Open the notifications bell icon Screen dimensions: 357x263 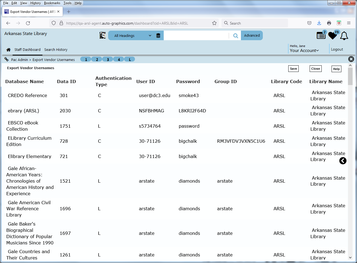344,36
